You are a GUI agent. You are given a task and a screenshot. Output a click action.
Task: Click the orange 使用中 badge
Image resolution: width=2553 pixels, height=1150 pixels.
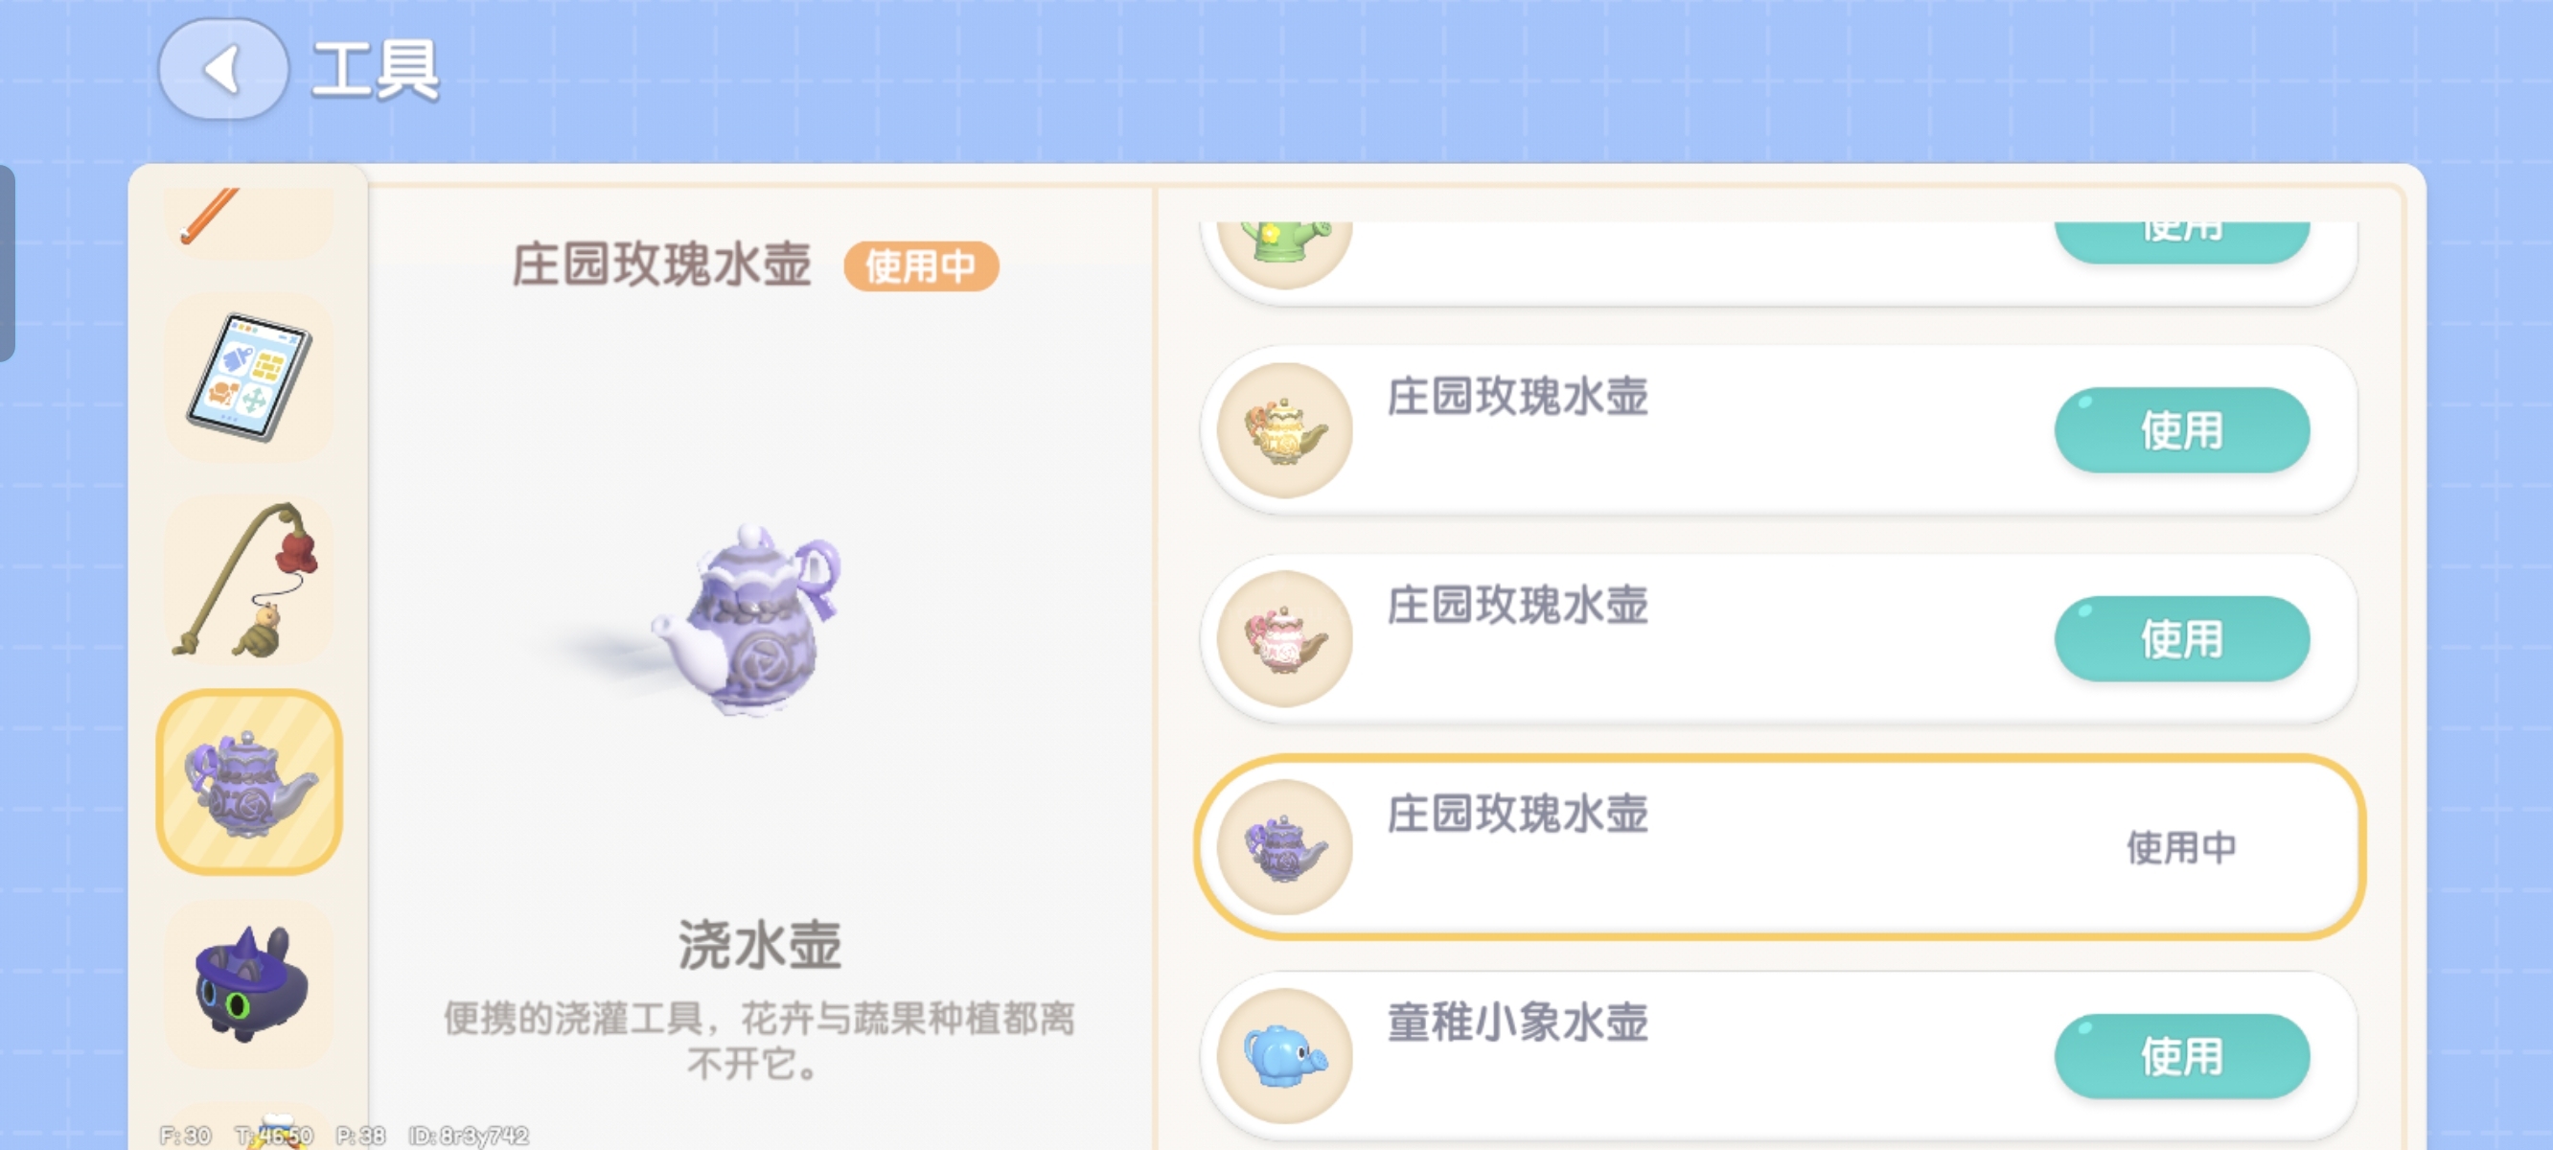pyautogui.click(x=921, y=265)
